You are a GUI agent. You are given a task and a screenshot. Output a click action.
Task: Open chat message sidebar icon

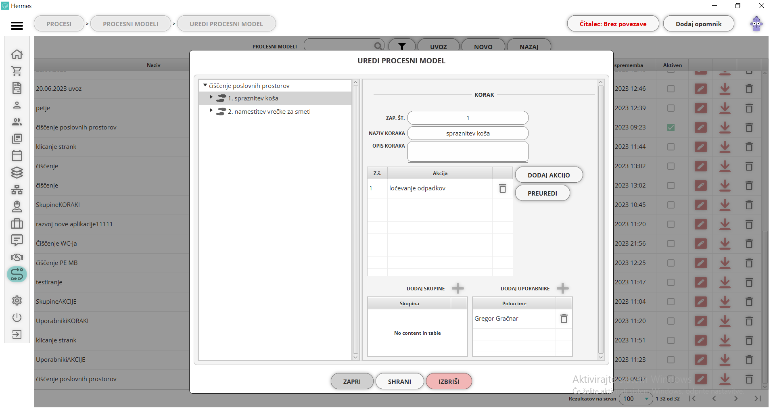coord(17,240)
